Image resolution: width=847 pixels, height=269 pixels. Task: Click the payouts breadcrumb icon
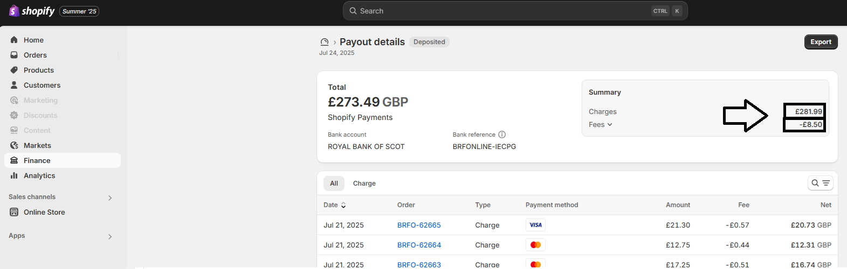pos(325,42)
